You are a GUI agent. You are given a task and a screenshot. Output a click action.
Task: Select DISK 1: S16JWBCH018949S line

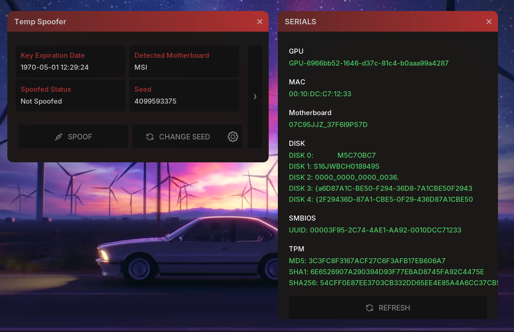tap(334, 166)
